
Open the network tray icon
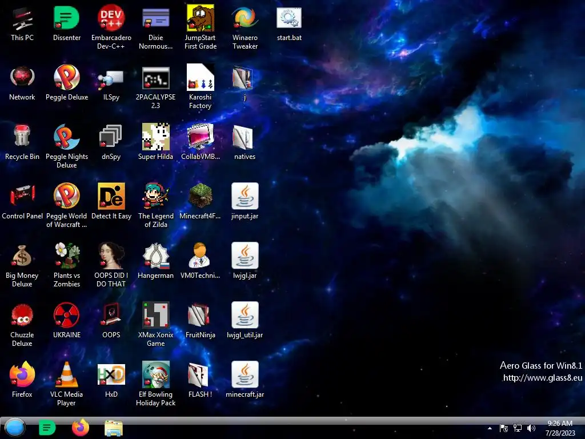click(x=518, y=428)
